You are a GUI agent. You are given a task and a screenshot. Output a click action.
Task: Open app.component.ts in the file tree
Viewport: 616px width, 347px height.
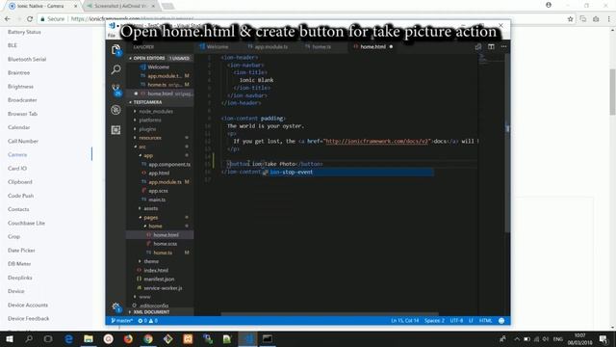point(169,165)
